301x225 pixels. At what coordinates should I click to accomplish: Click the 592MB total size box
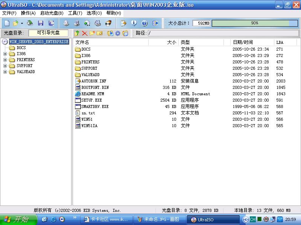(x=202, y=23)
